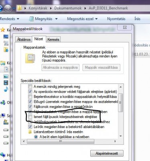150x161 pixels.
Task: Click the Megnyitás toolbar button
Action: (41, 19)
